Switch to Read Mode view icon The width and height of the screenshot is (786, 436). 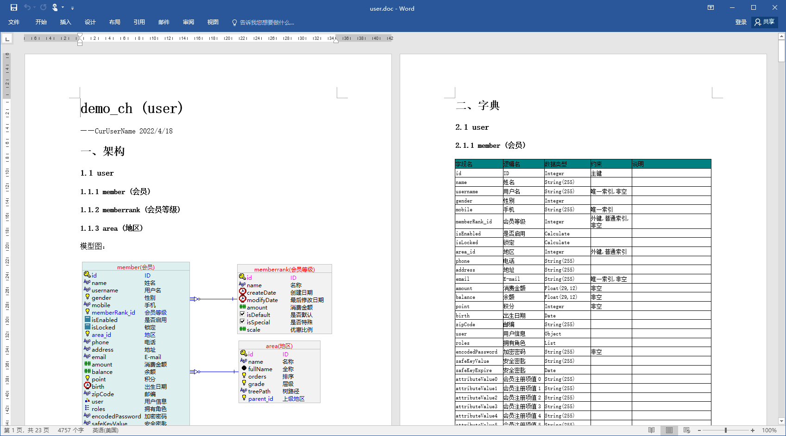pyautogui.click(x=652, y=430)
